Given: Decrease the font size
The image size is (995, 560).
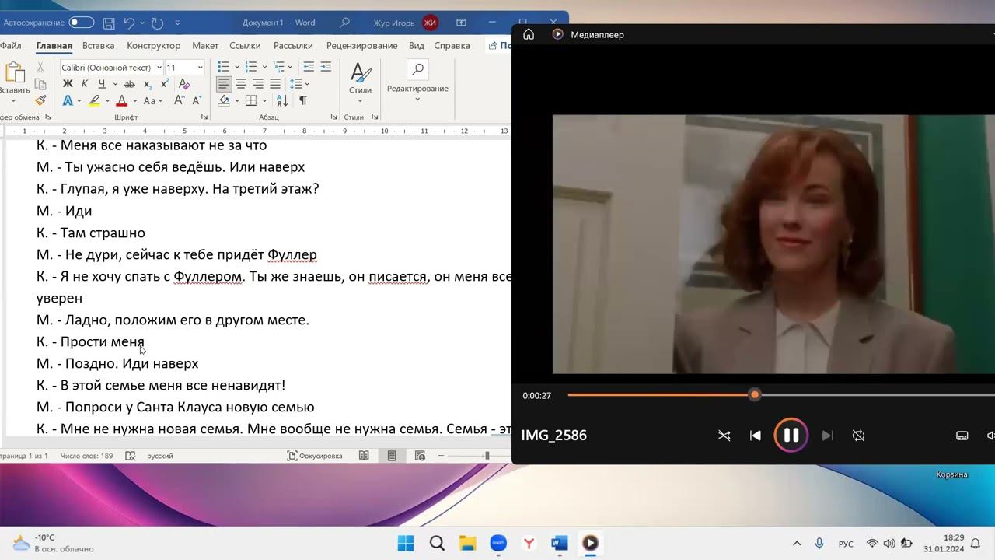Looking at the screenshot, I should (x=197, y=100).
